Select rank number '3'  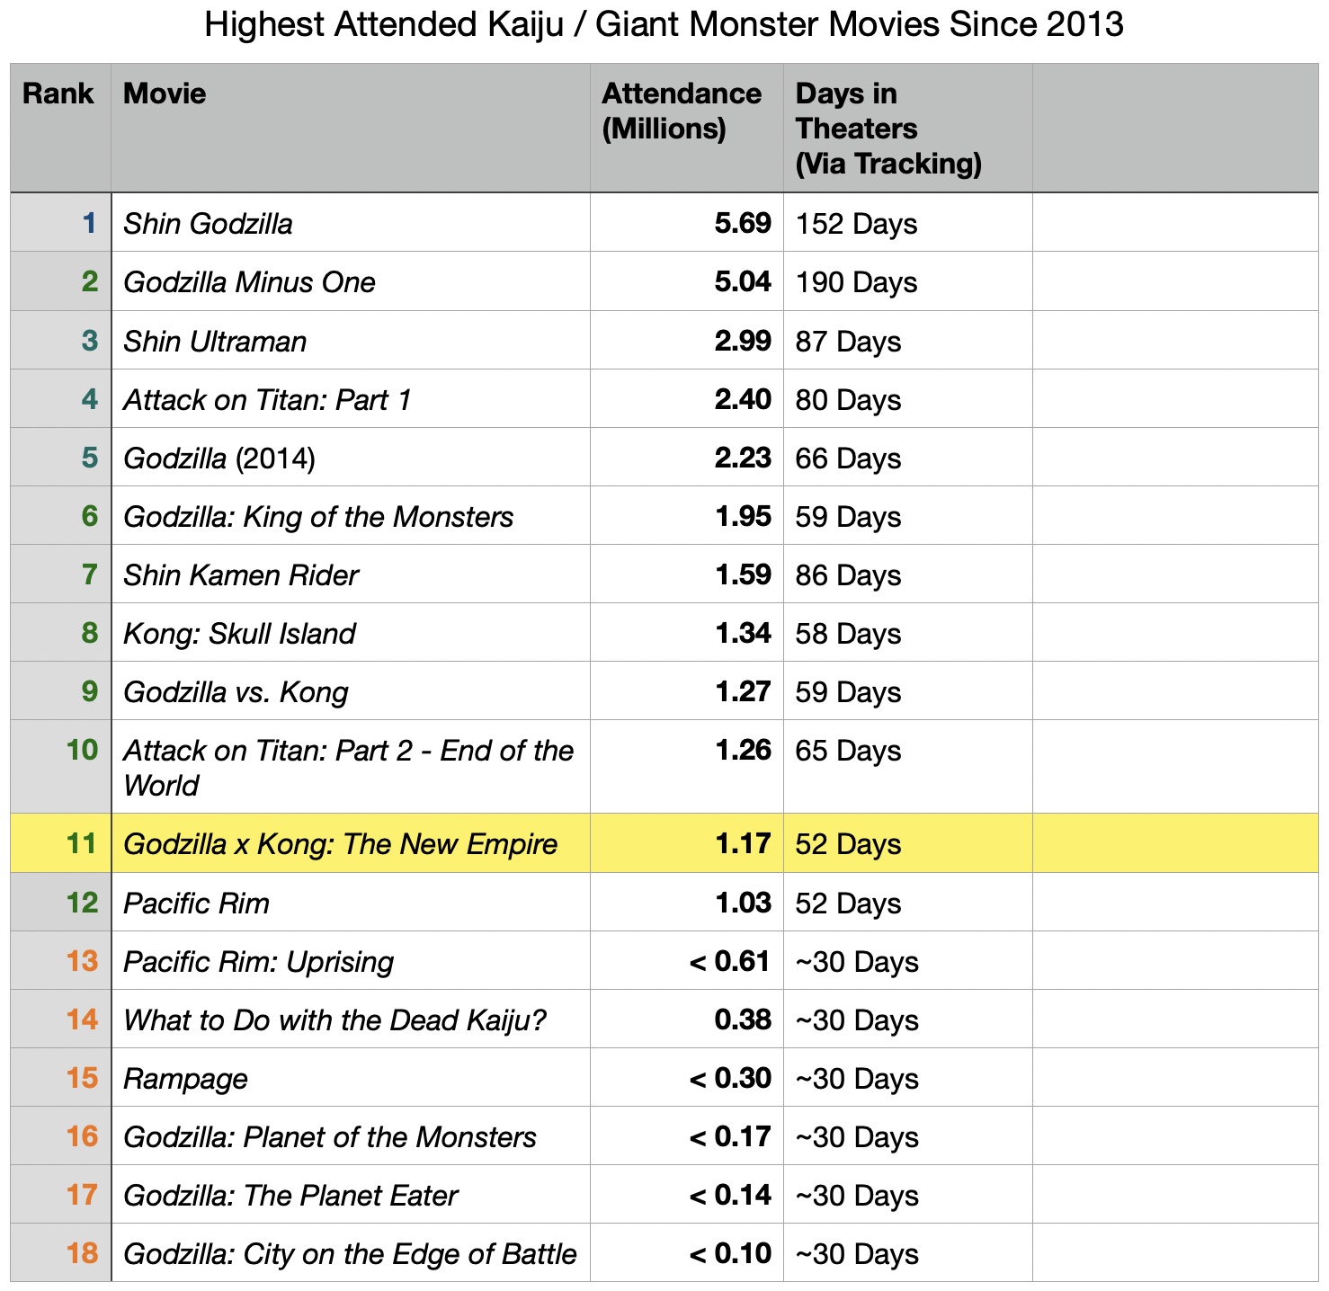[x=89, y=341]
